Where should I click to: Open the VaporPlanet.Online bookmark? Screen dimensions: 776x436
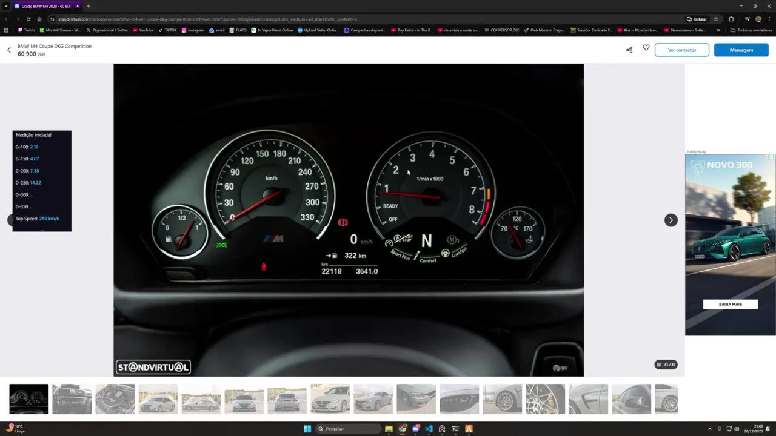[272, 30]
